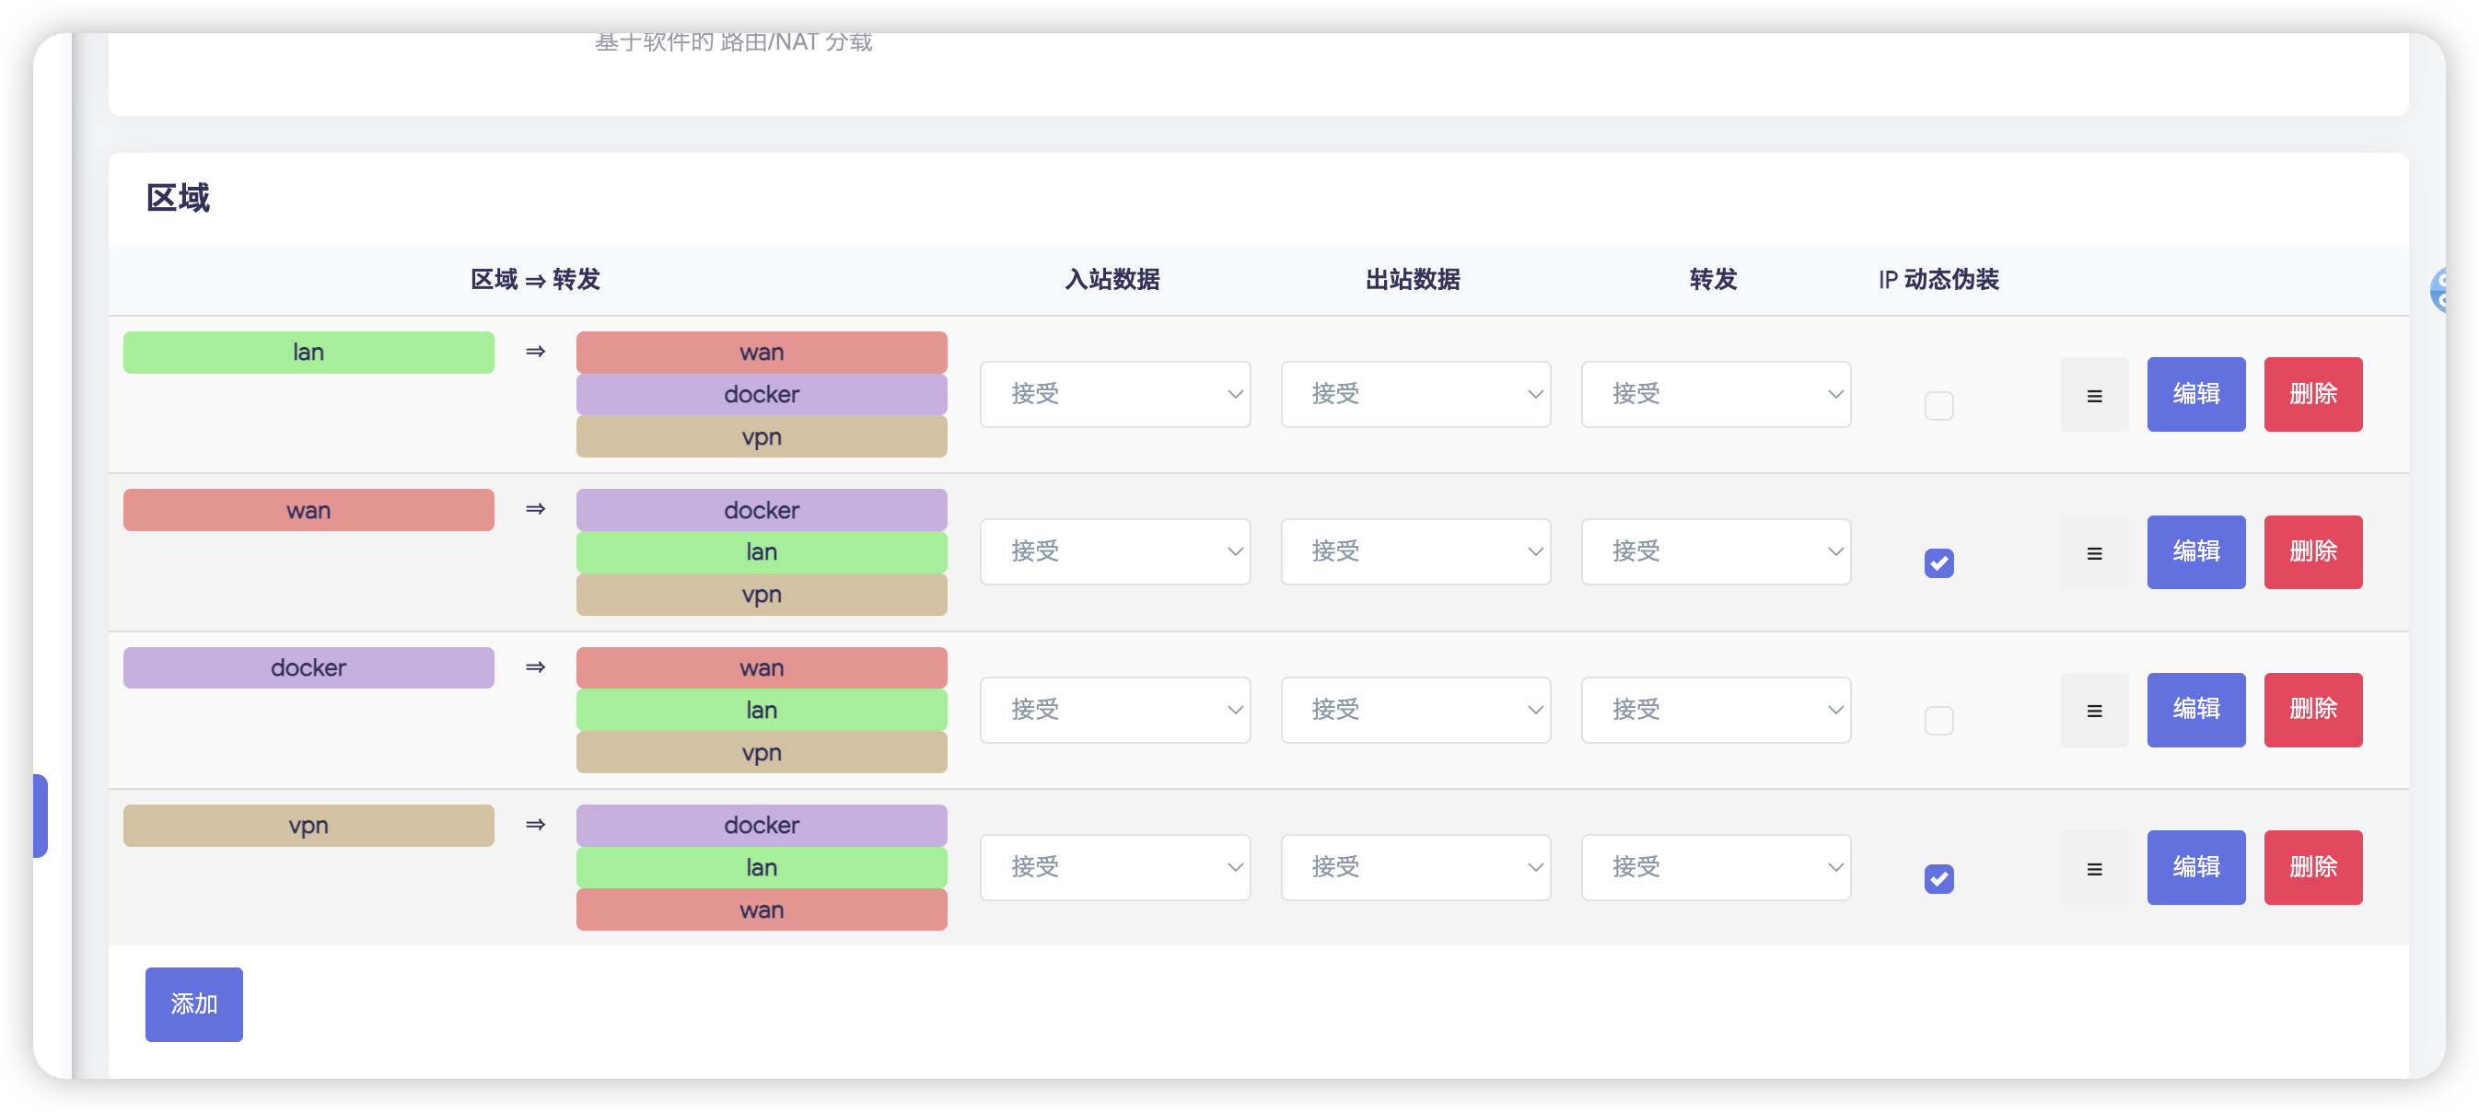Viewport: 2479px width, 1112px height.
Task: Click the blue sidebar tab on left edge
Action: [x=40, y=815]
